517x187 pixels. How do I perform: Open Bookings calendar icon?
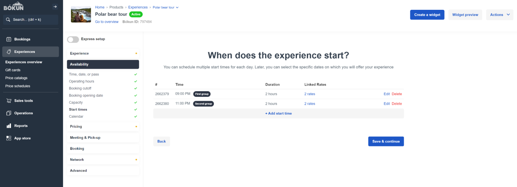9,39
